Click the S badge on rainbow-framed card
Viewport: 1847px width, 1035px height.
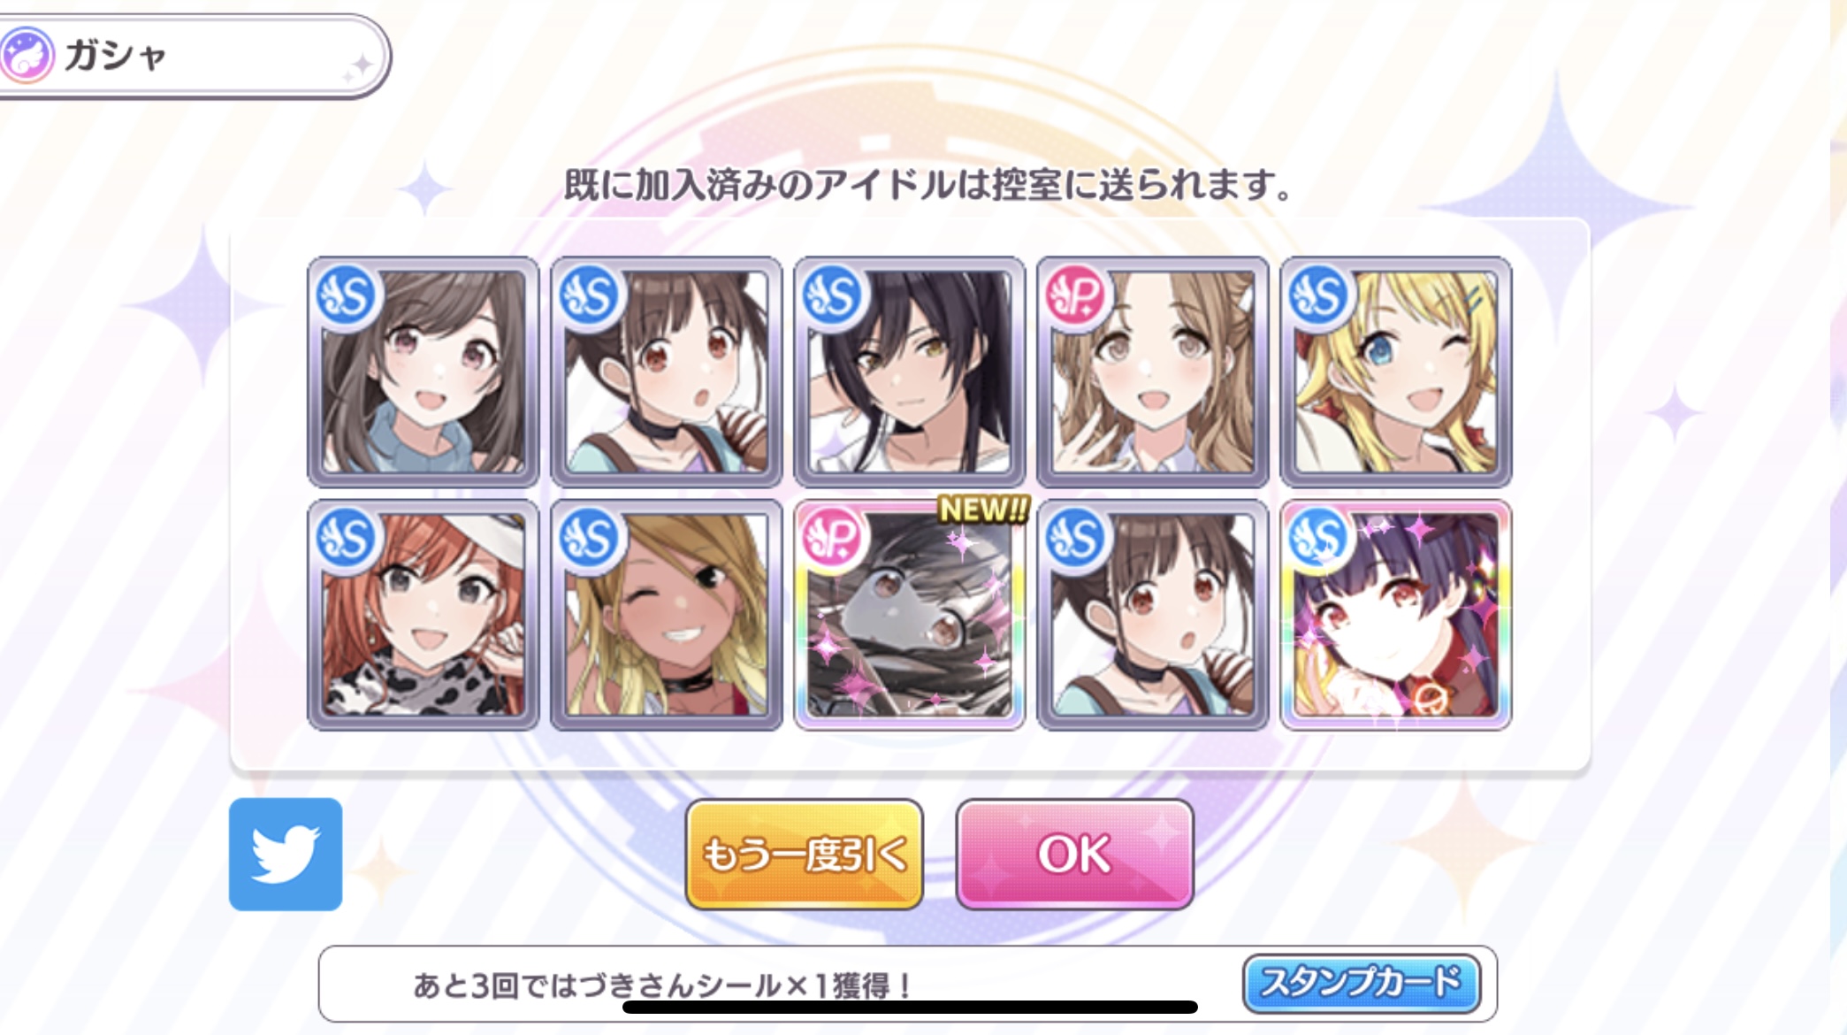(1319, 538)
